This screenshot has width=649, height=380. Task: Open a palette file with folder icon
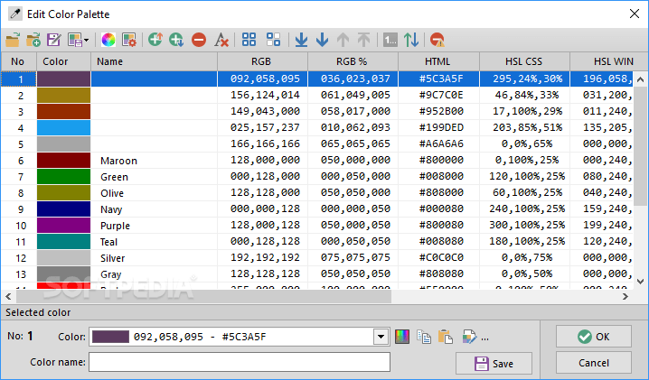point(13,40)
